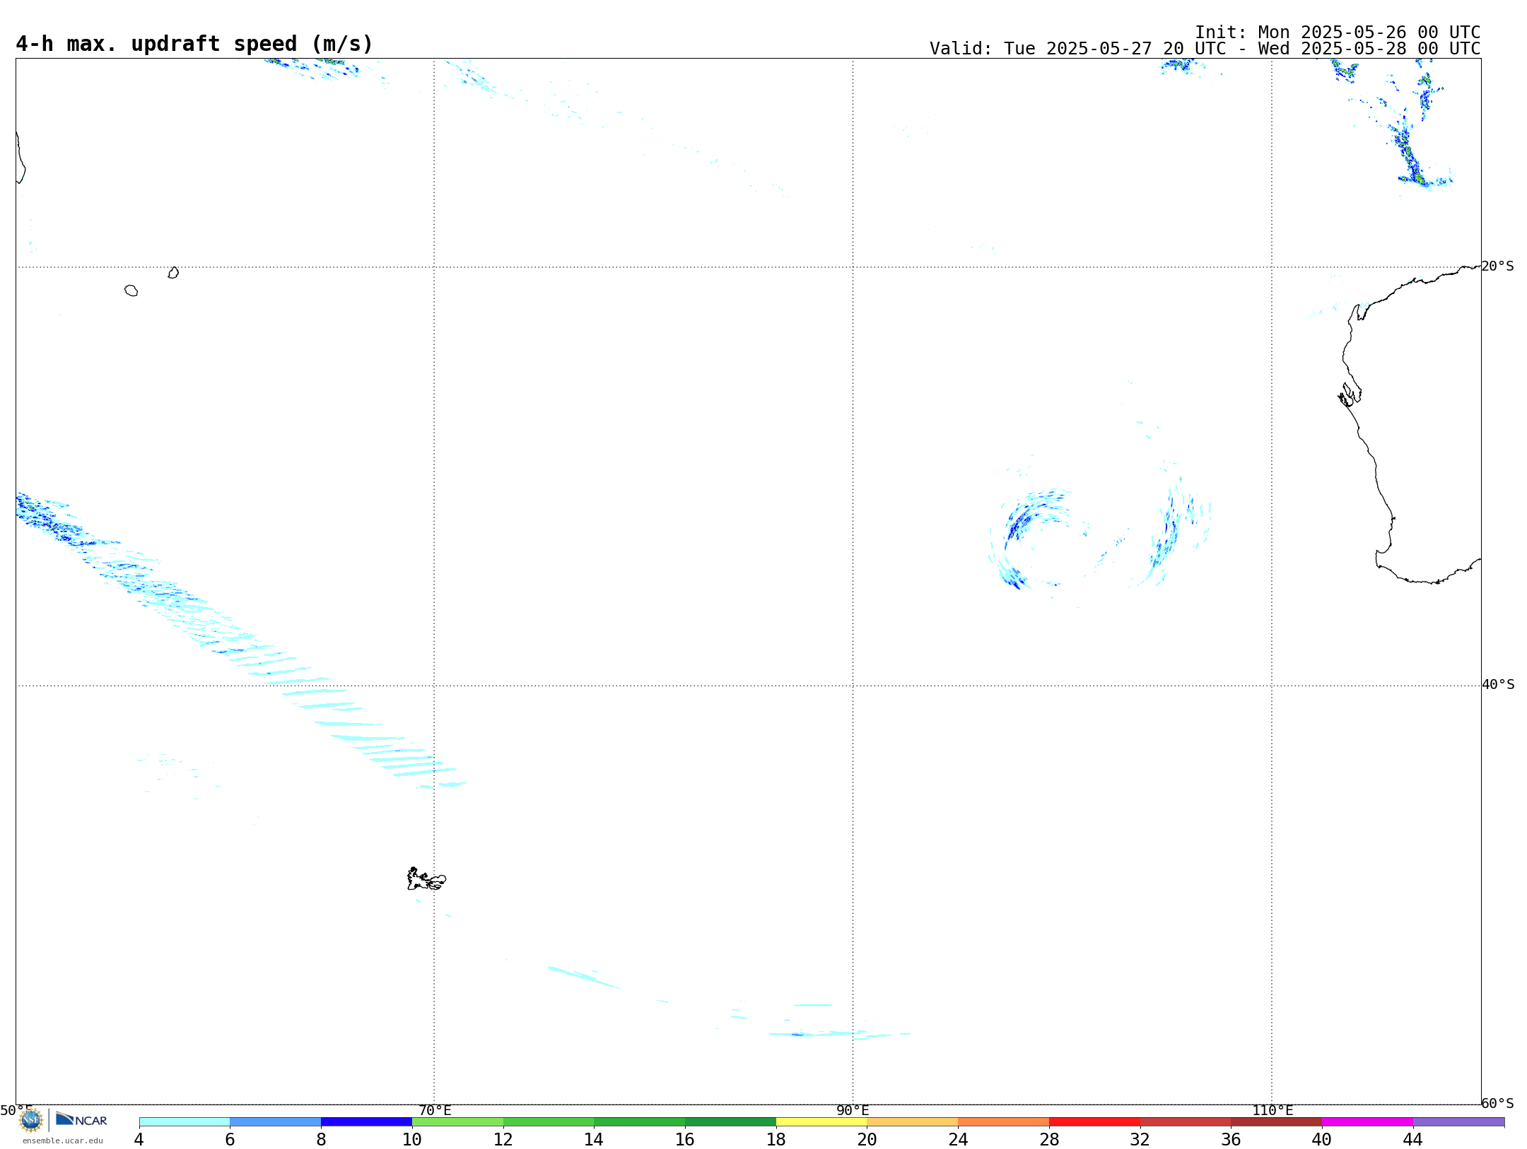1527x1149 pixels.
Task: Click the colorbar tick label '4'
Action: (139, 1140)
